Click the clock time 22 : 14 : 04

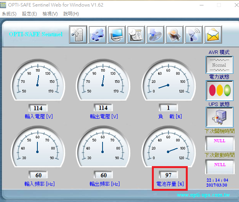pyautogui.click(x=217, y=180)
